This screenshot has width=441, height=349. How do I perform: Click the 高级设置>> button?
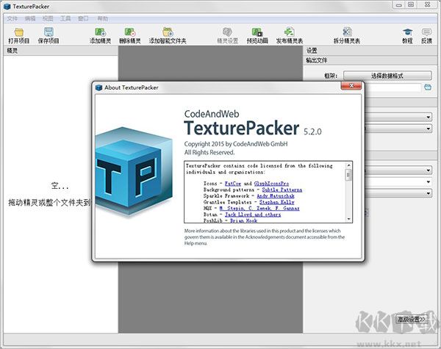point(412,319)
